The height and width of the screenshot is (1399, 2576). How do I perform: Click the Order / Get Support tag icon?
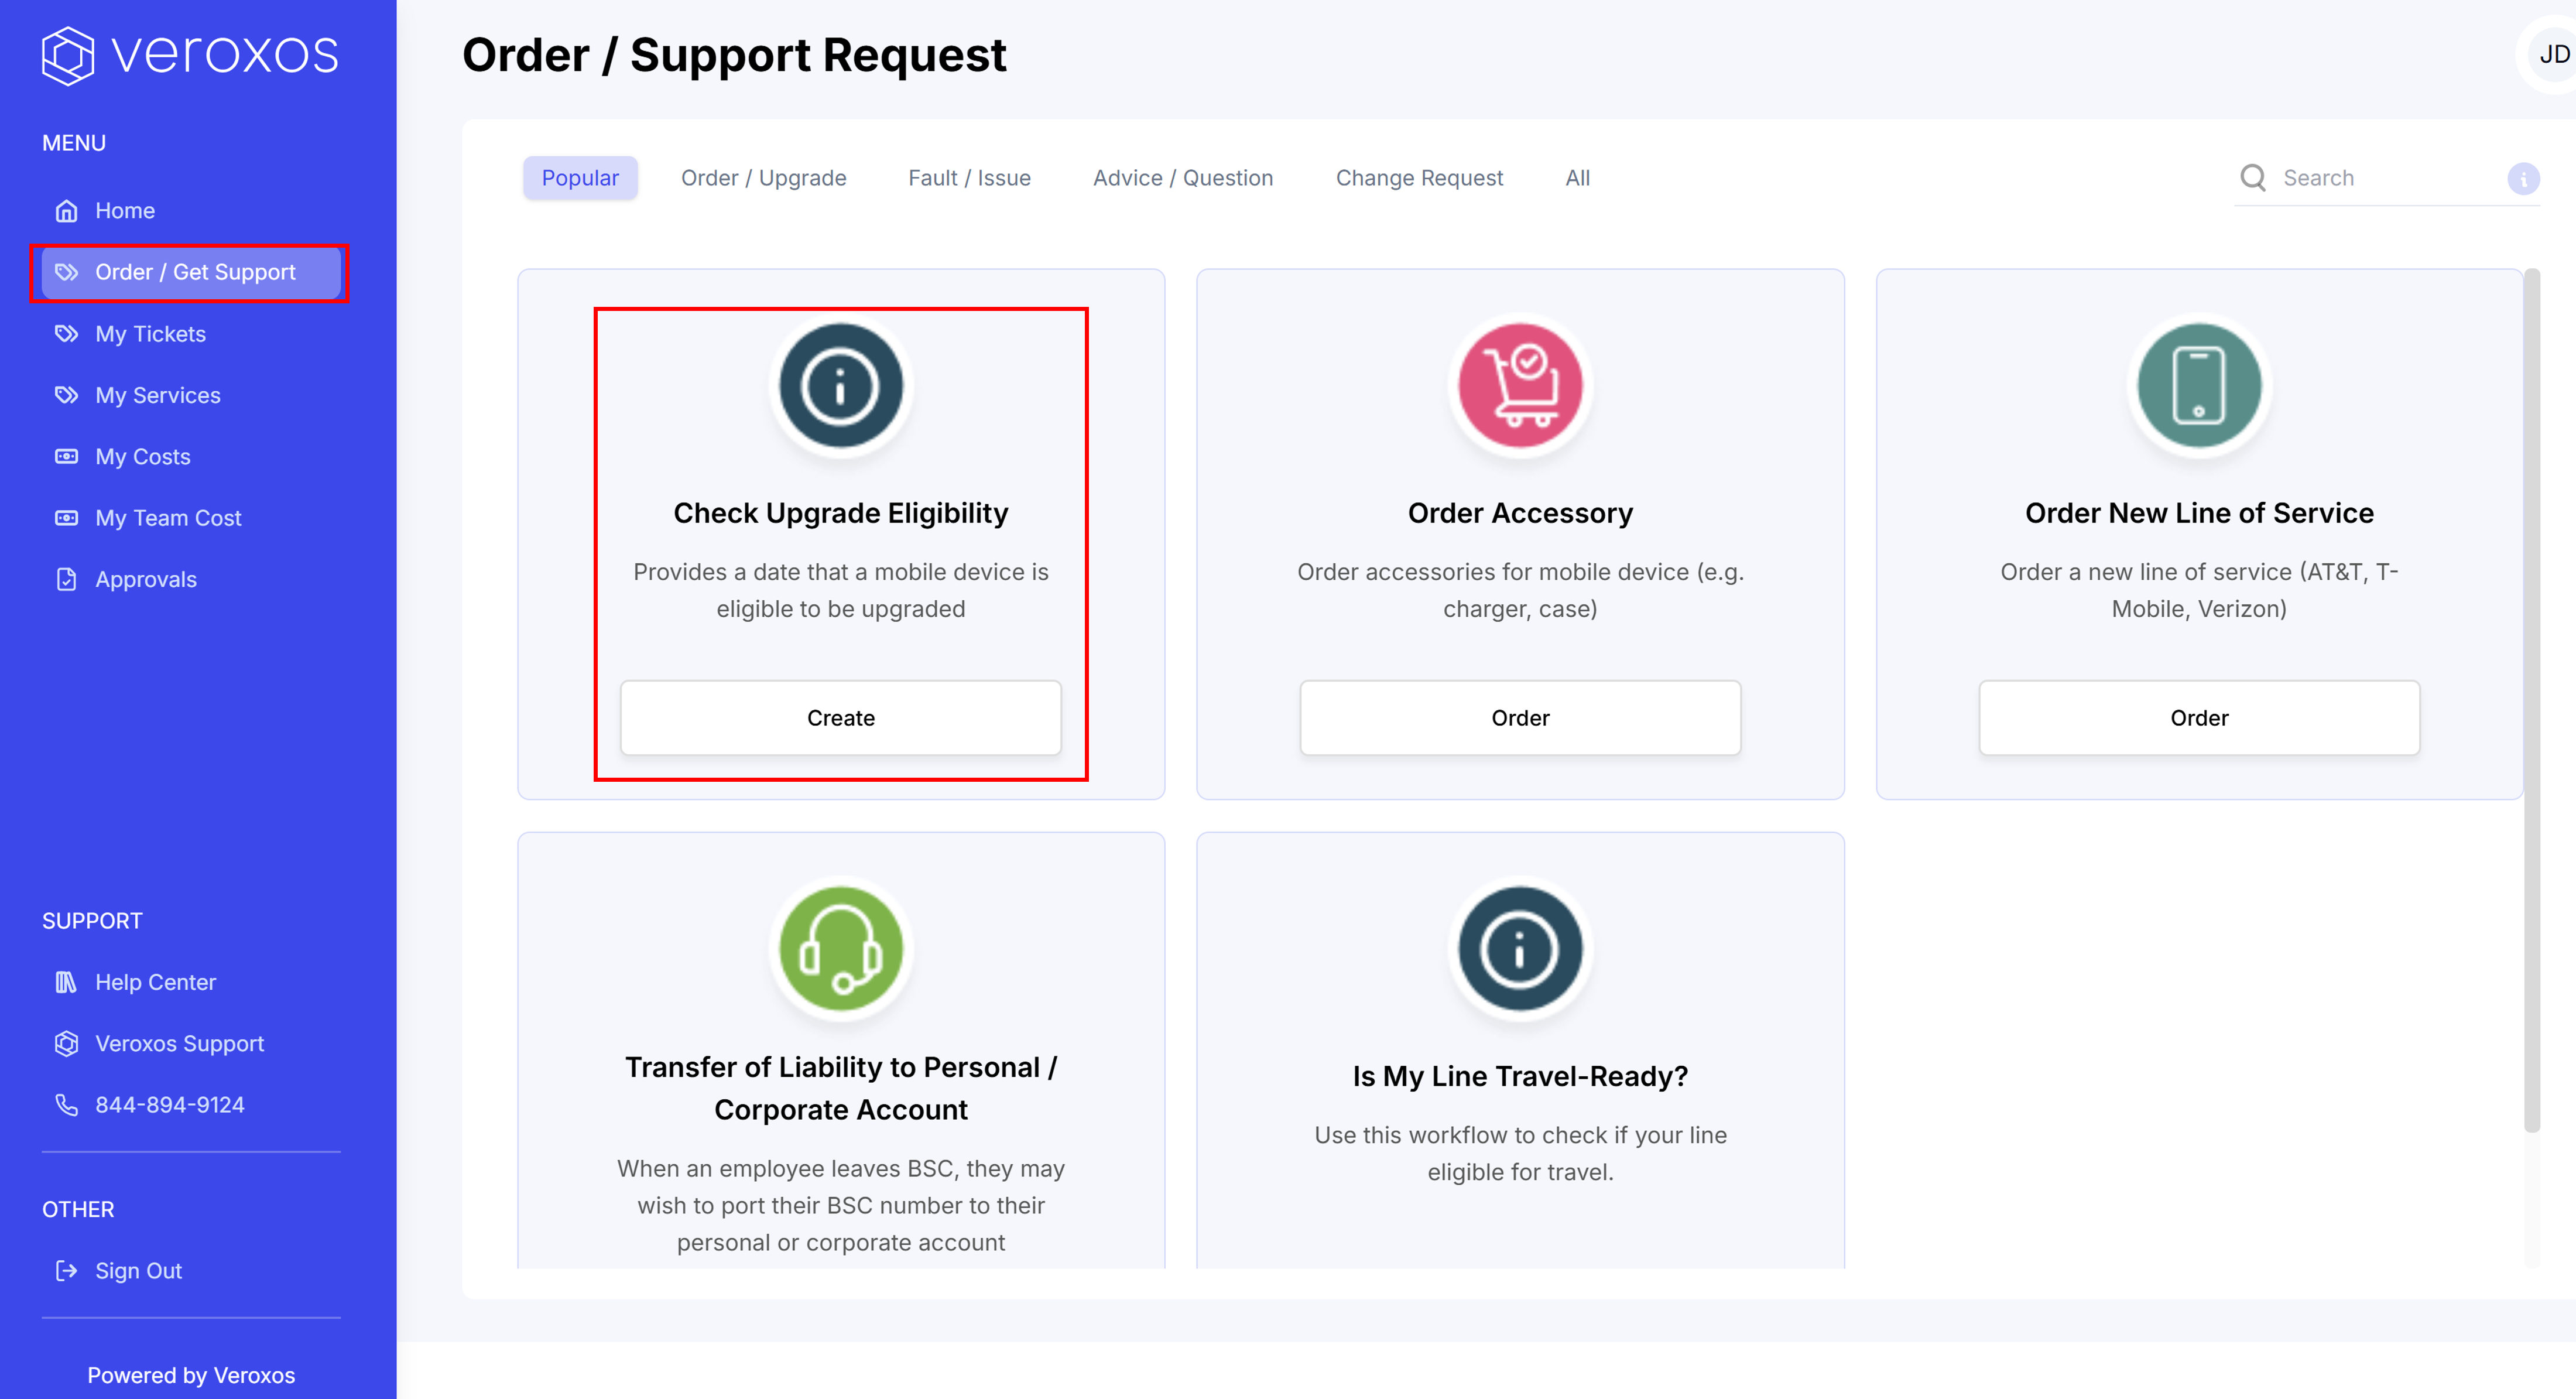pyautogui.click(x=66, y=272)
